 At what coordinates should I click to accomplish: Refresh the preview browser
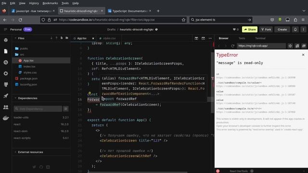click(x=232, y=46)
